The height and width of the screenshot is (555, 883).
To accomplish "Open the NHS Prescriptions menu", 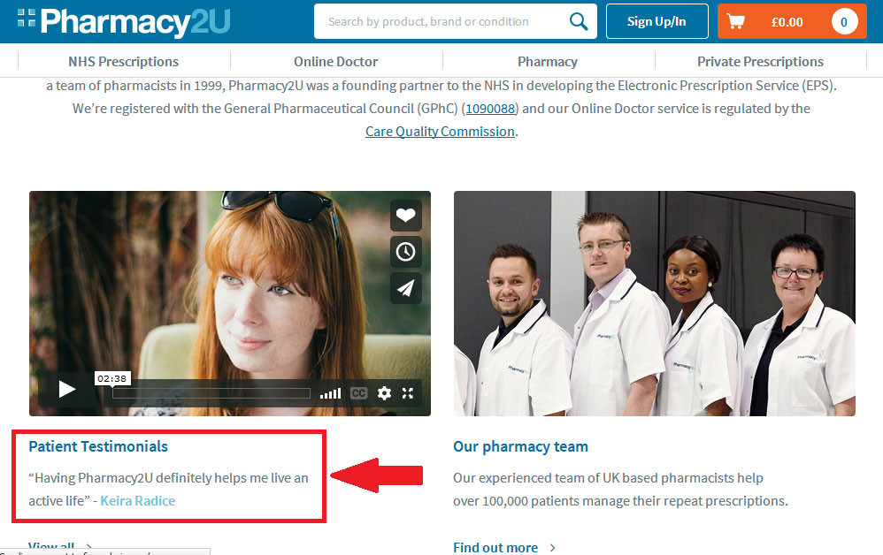I will [123, 61].
